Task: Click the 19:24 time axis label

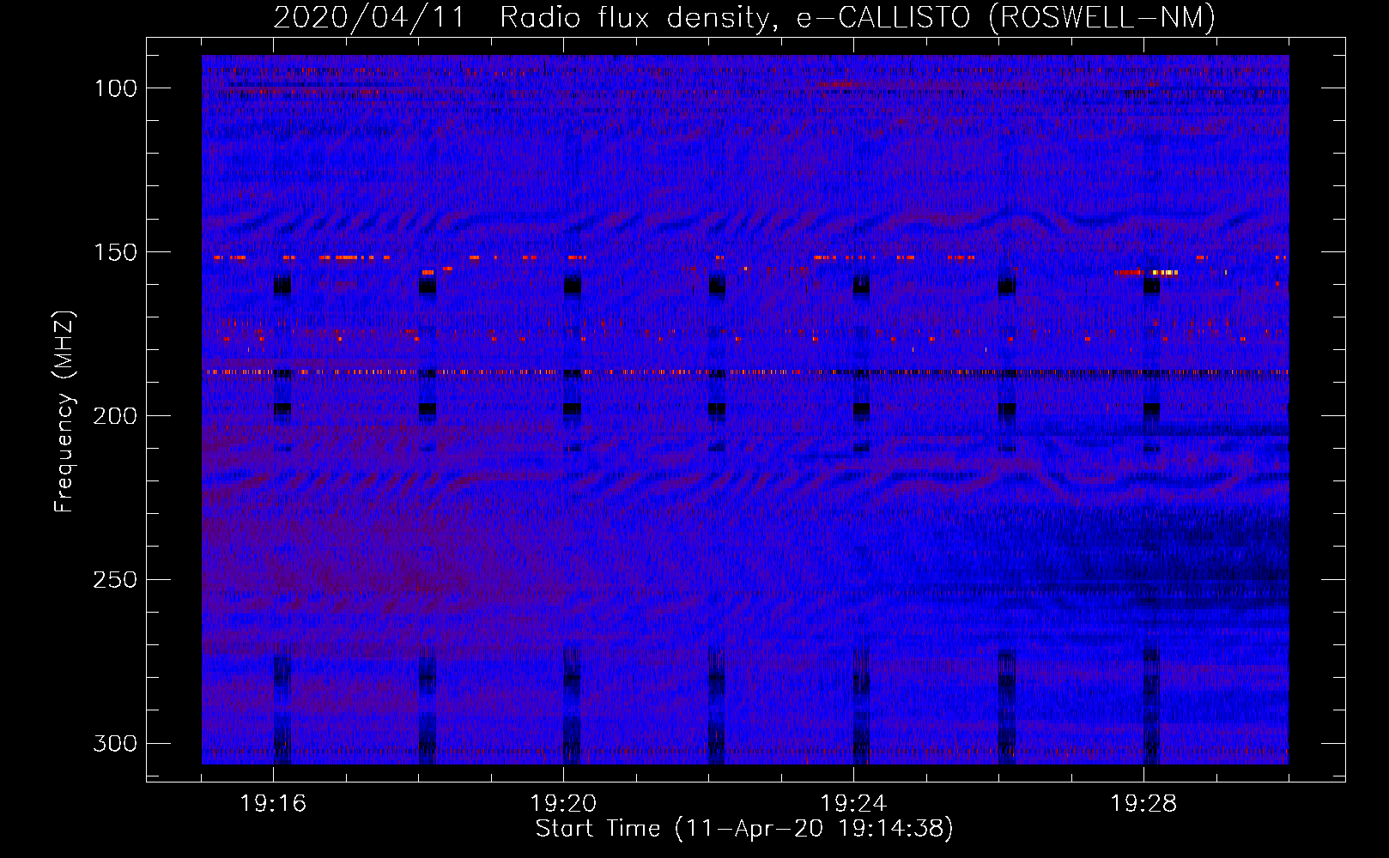Action: tap(853, 804)
